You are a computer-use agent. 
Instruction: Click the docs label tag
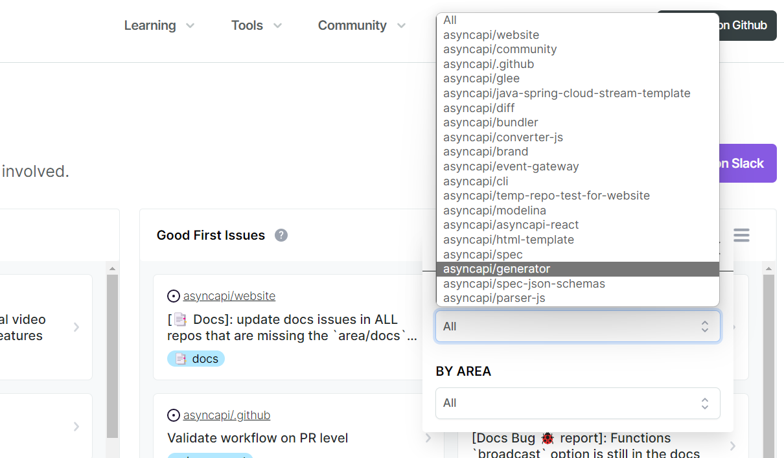[x=196, y=359]
